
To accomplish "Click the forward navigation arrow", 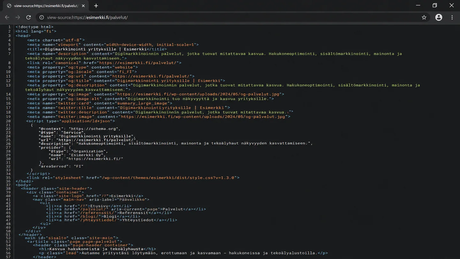I will point(18,17).
